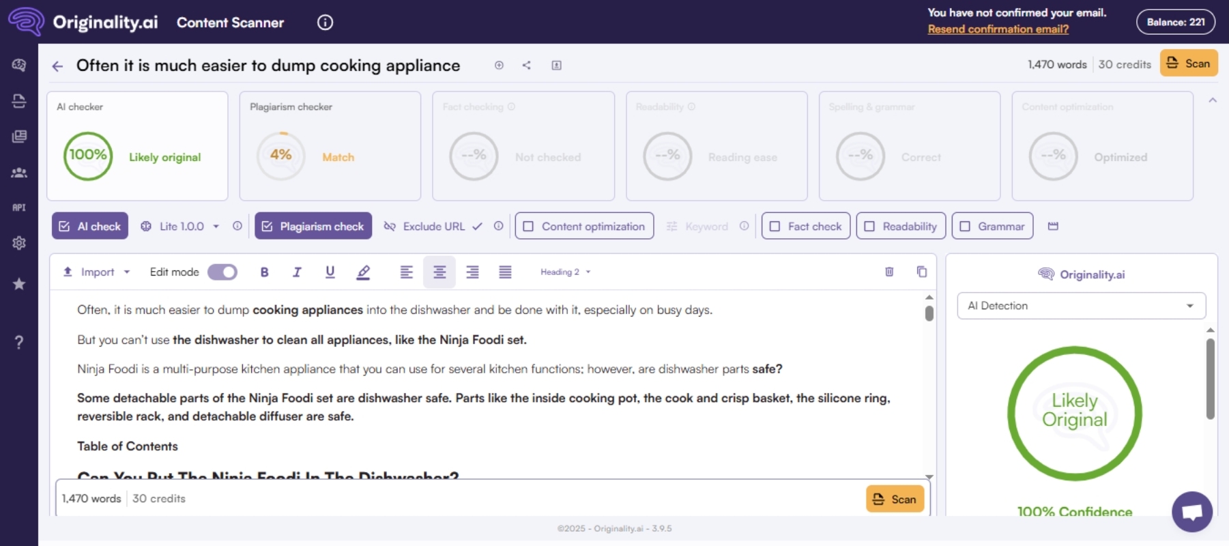This screenshot has width=1229, height=546.
Task: Click the 4% plagiarism score circle
Action: tap(280, 156)
